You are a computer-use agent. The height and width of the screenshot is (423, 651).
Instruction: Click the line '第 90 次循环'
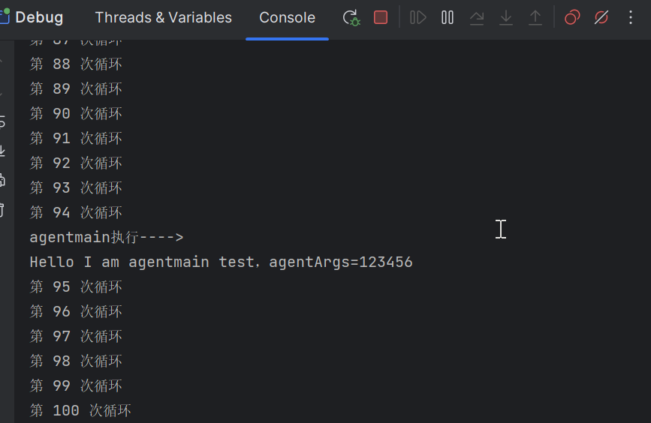pyautogui.click(x=76, y=114)
